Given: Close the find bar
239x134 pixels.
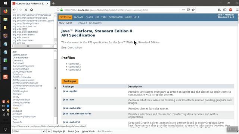Looking at the screenshot, I should pyautogui.click(x=238, y=131).
